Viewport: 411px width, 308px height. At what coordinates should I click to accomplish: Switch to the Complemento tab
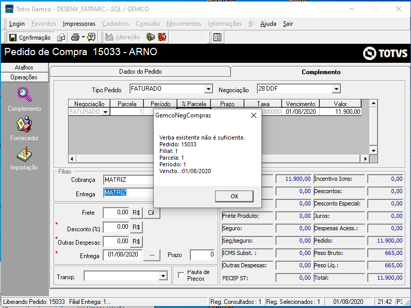click(321, 72)
